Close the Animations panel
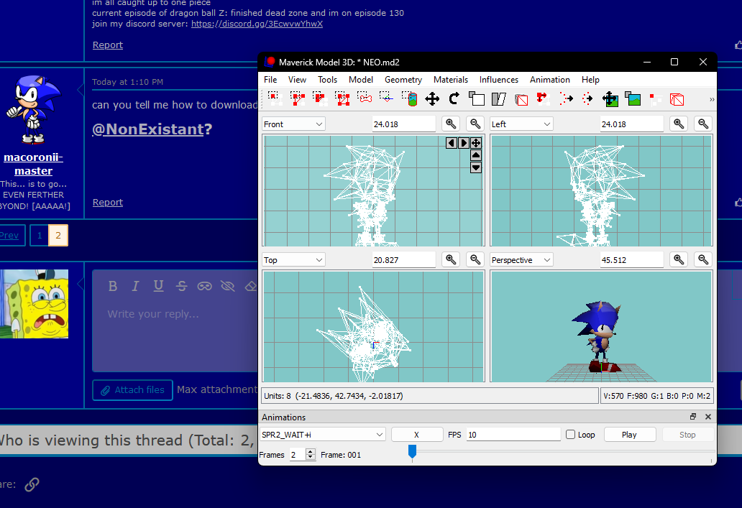This screenshot has height=508, width=742. coord(708,417)
